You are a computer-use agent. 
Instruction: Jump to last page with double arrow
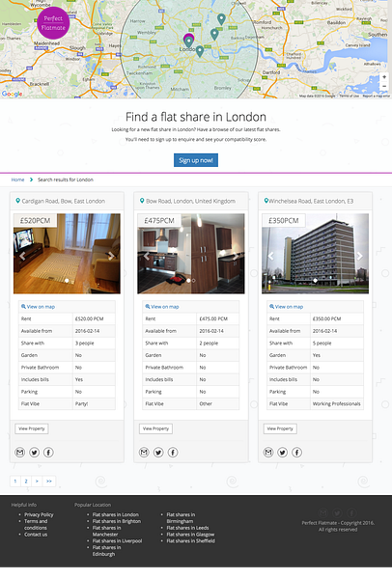pos(49,481)
